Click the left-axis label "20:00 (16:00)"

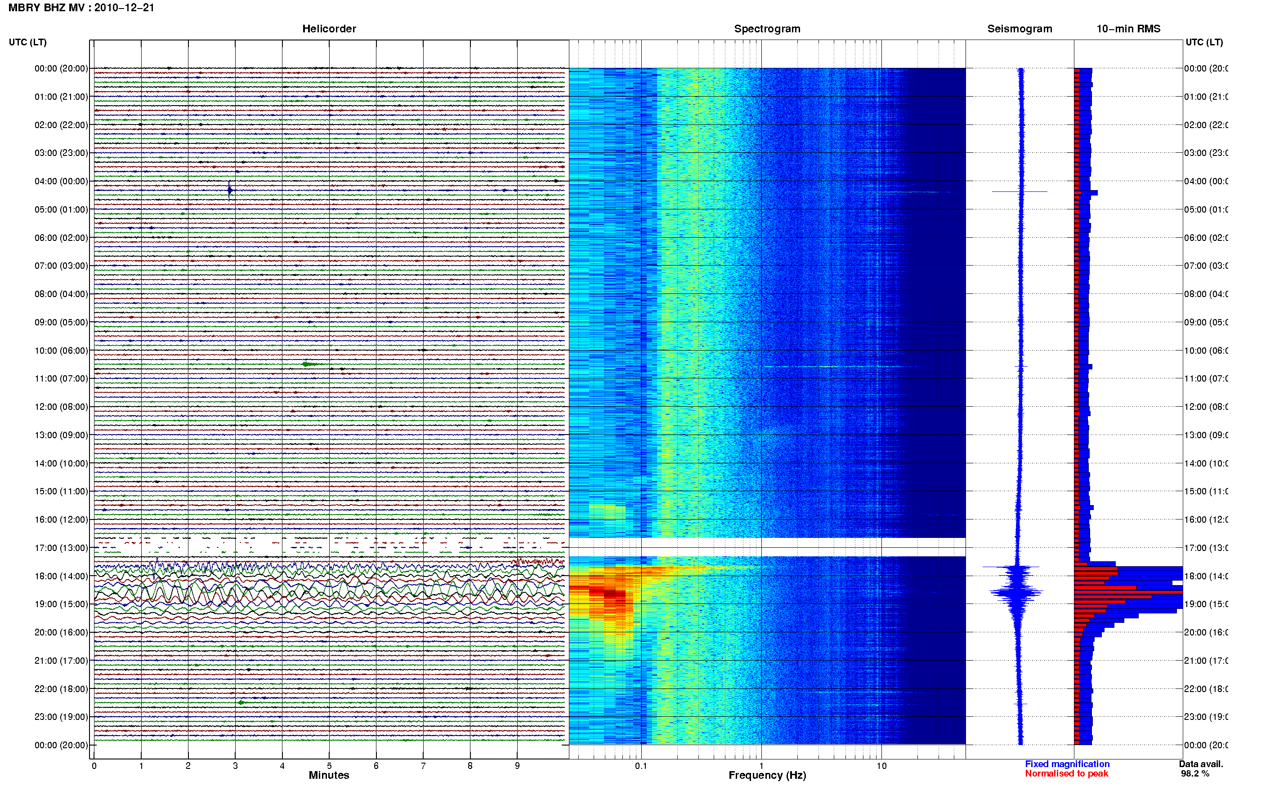tap(61, 632)
